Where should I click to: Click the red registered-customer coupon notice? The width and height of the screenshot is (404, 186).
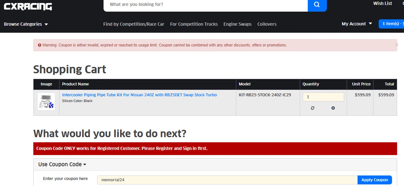(x=215, y=149)
